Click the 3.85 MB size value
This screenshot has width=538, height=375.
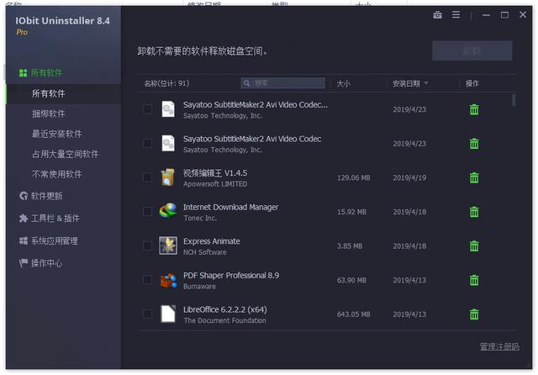tap(350, 246)
